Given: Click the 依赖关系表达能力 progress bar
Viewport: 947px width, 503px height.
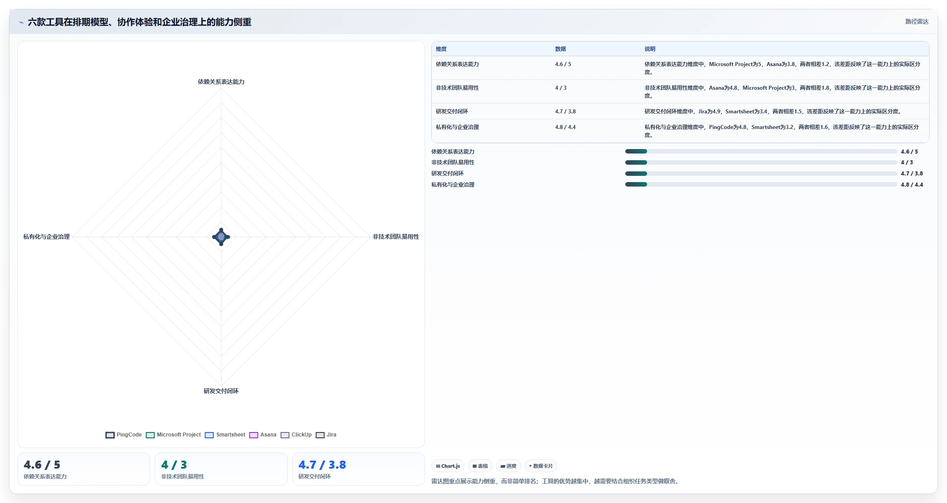Looking at the screenshot, I should point(761,151).
